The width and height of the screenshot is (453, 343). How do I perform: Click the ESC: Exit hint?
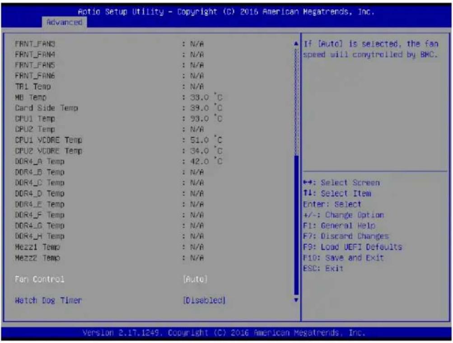323,269
